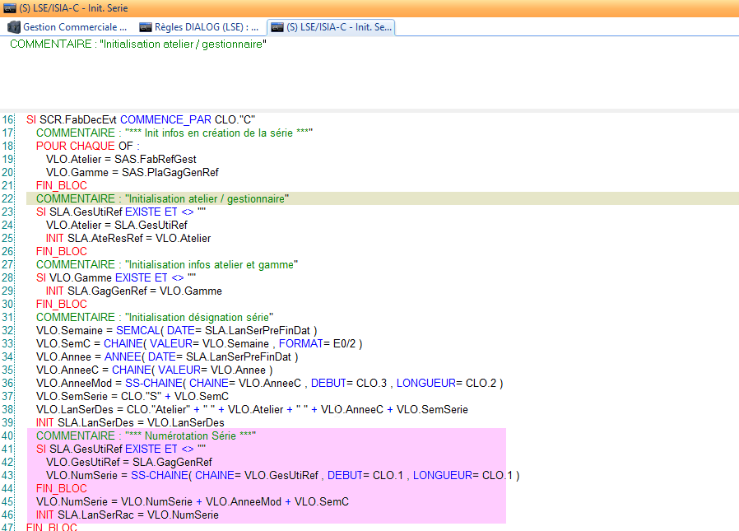Click the icon on the active LSE/ISIA-C tab

(x=279, y=26)
